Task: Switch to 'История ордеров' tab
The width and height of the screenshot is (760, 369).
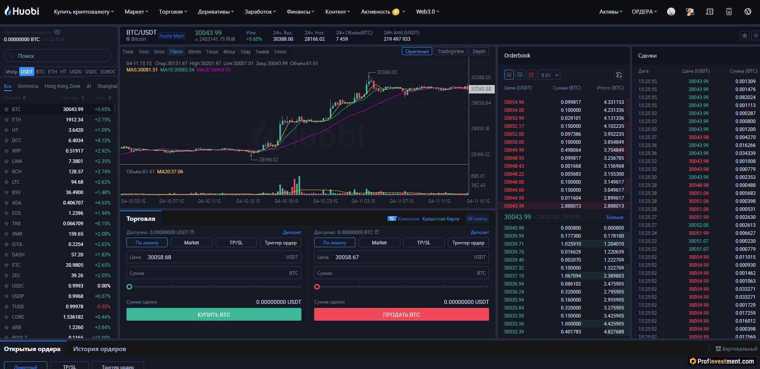Action: pos(100,349)
